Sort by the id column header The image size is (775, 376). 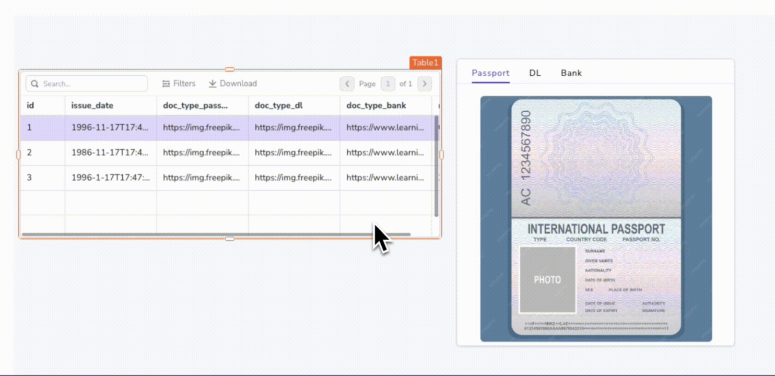(x=30, y=105)
